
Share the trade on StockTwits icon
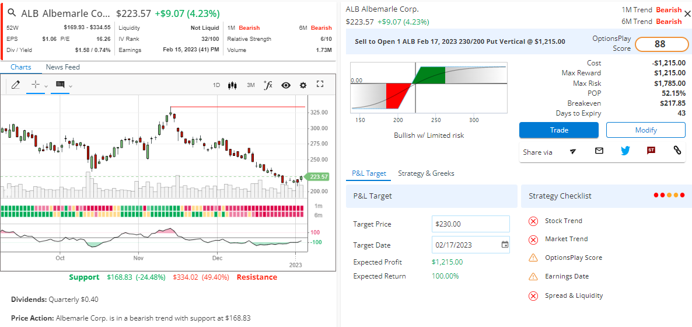coord(651,151)
